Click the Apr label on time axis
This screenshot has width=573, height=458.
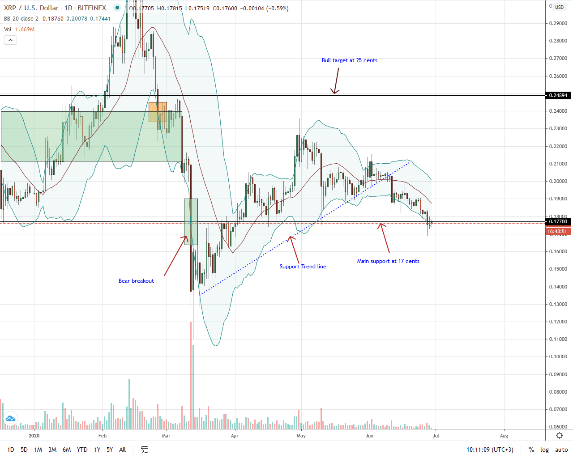235,436
